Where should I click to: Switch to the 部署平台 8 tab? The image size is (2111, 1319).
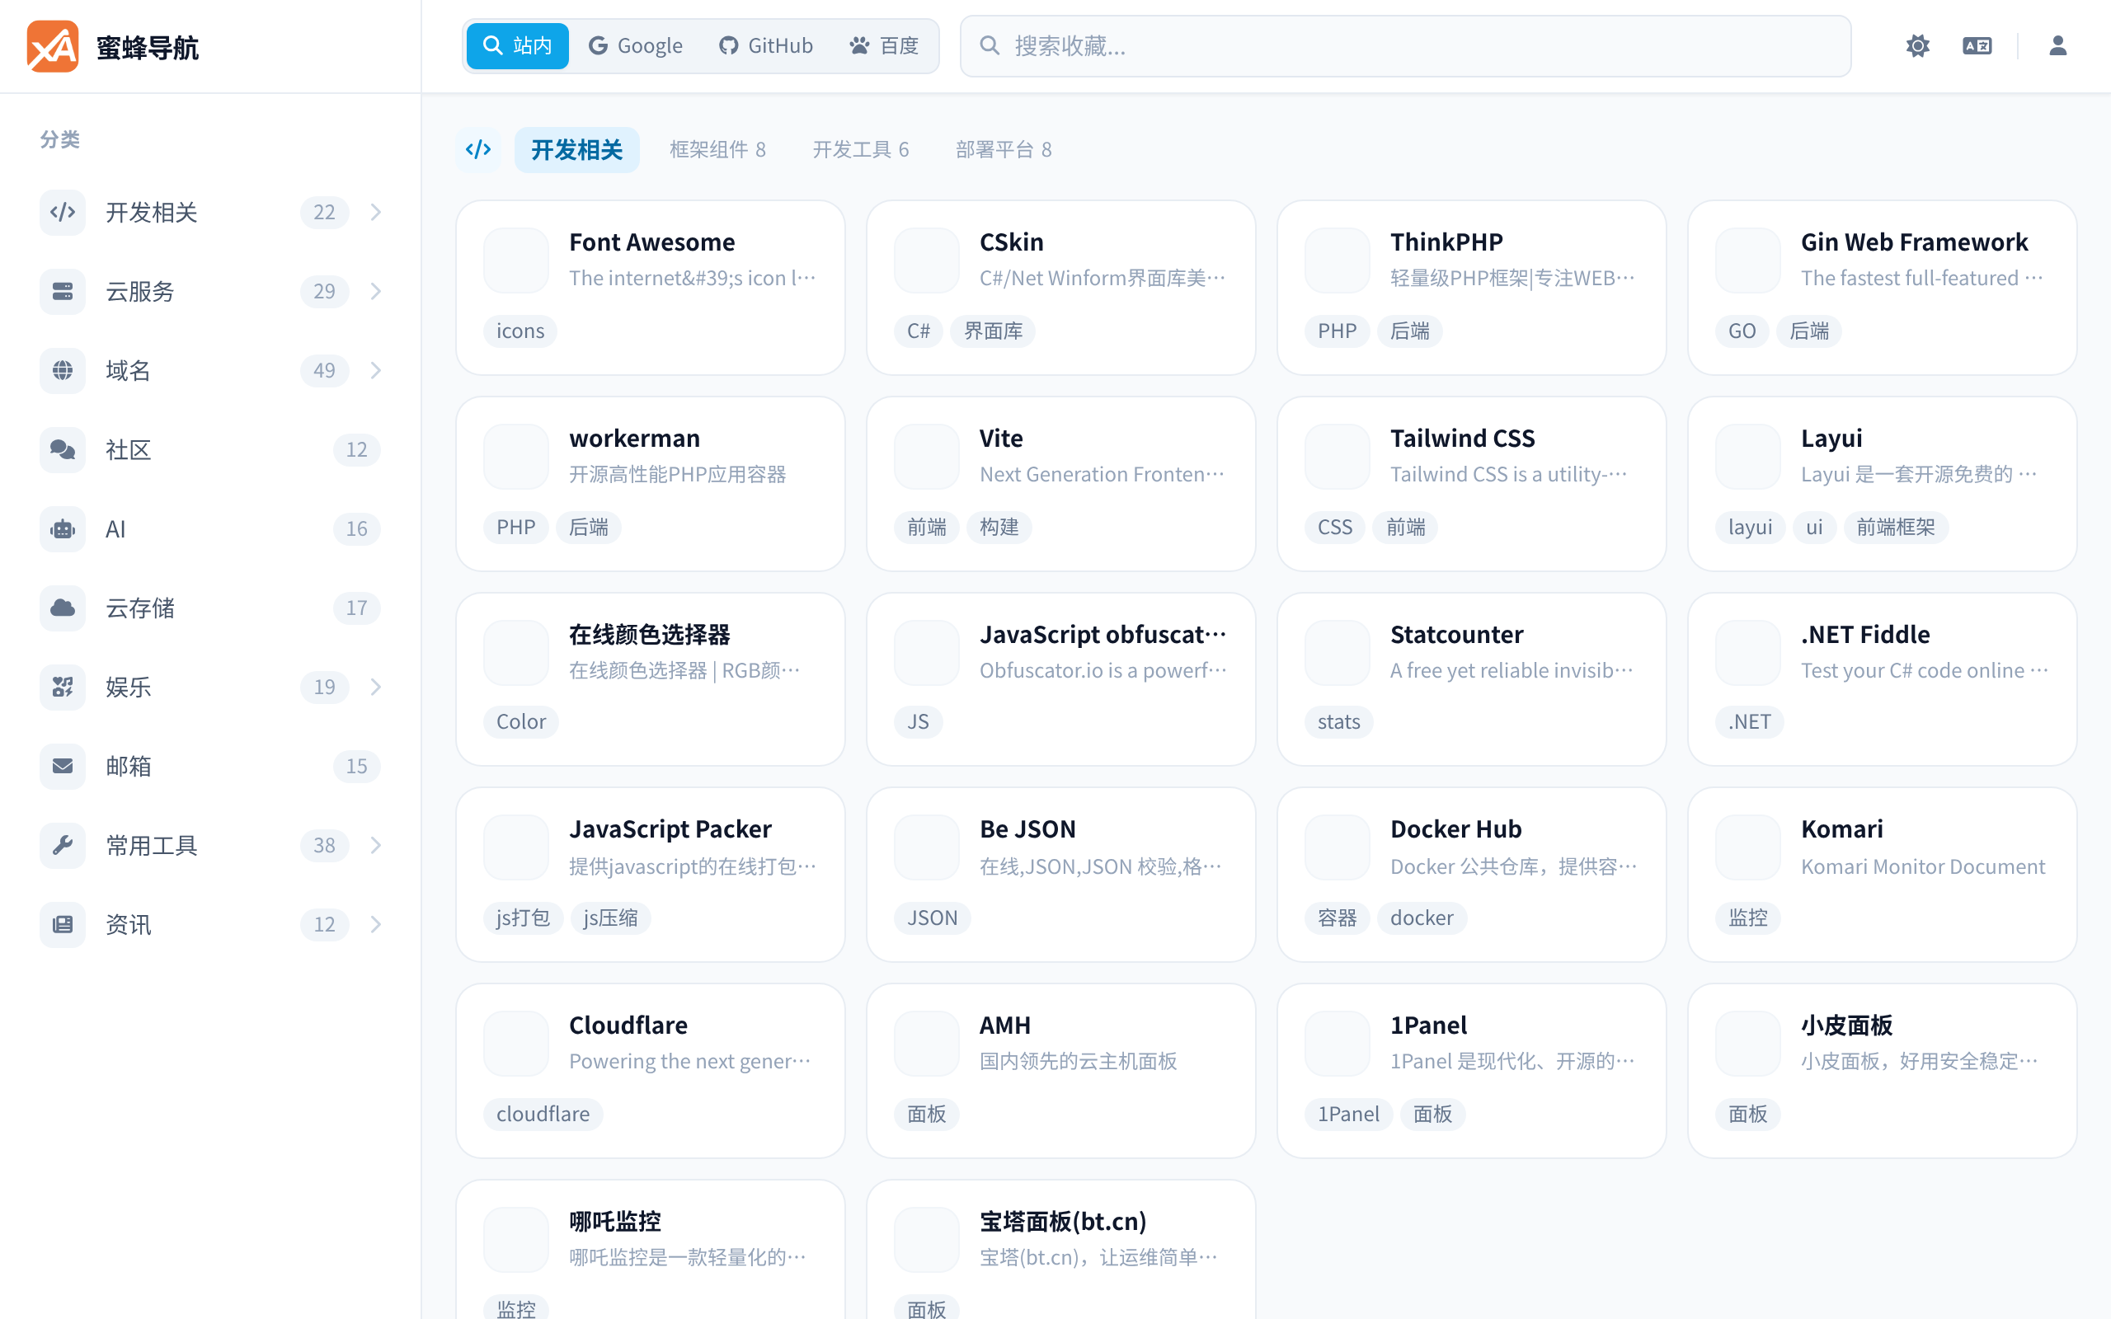tap(1004, 149)
